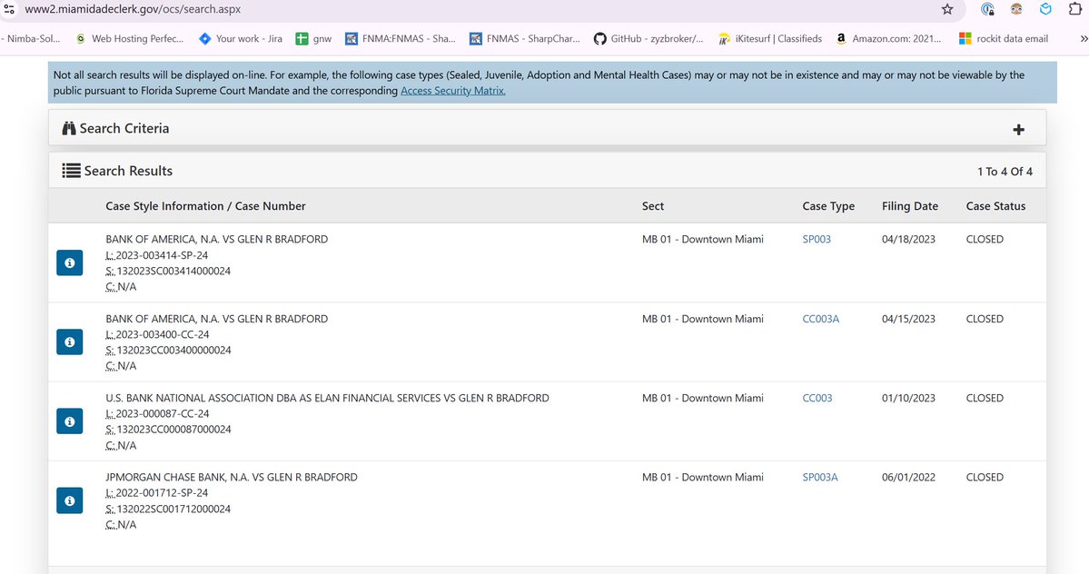Select state number S: 132023SC003414000024
The image size is (1089, 574).
pyautogui.click(x=168, y=272)
